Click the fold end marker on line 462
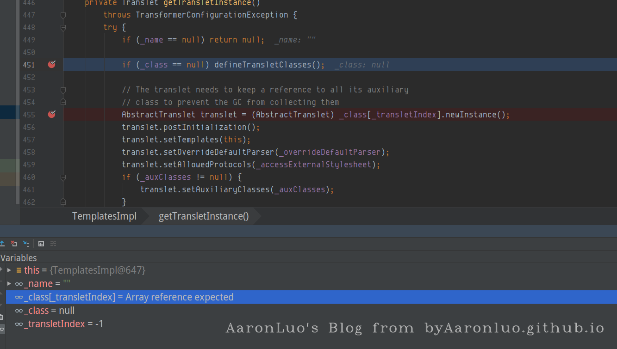Screen dimensions: 617x349 pyautogui.click(x=63, y=202)
